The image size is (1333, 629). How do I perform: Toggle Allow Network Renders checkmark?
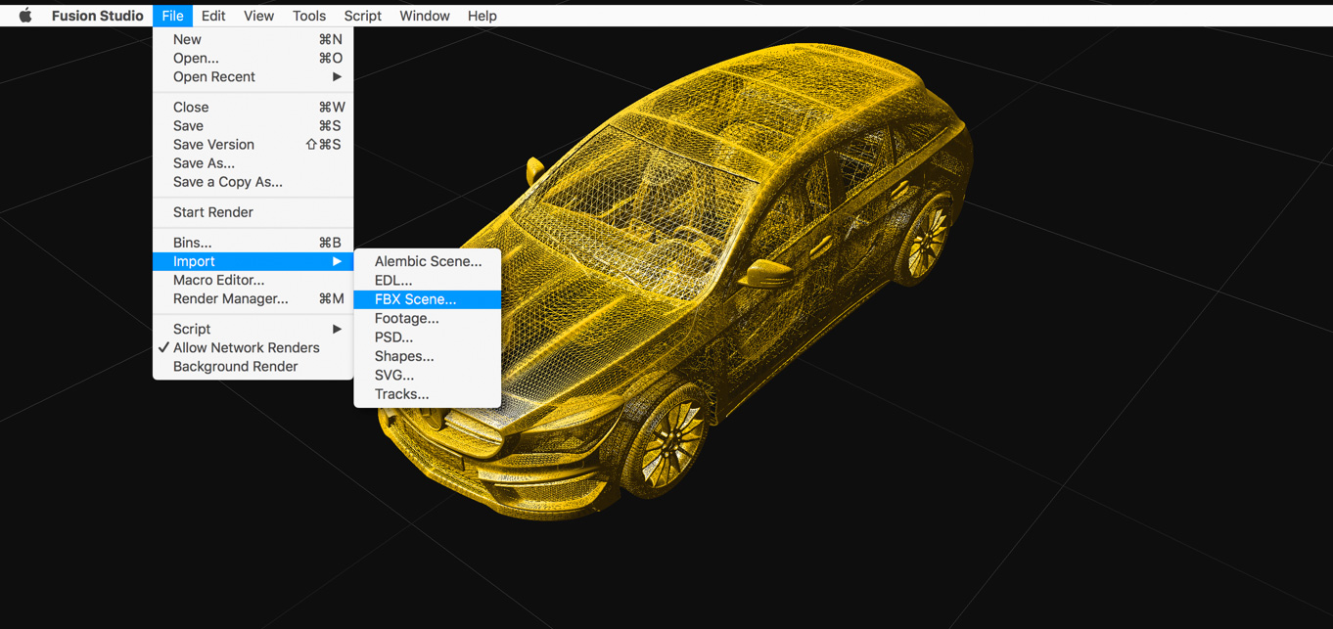[246, 348]
